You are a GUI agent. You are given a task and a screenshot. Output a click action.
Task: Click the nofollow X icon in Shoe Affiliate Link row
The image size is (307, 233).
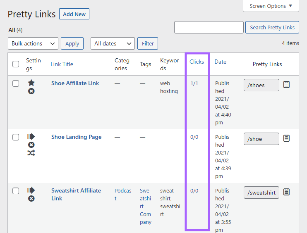tap(31, 91)
